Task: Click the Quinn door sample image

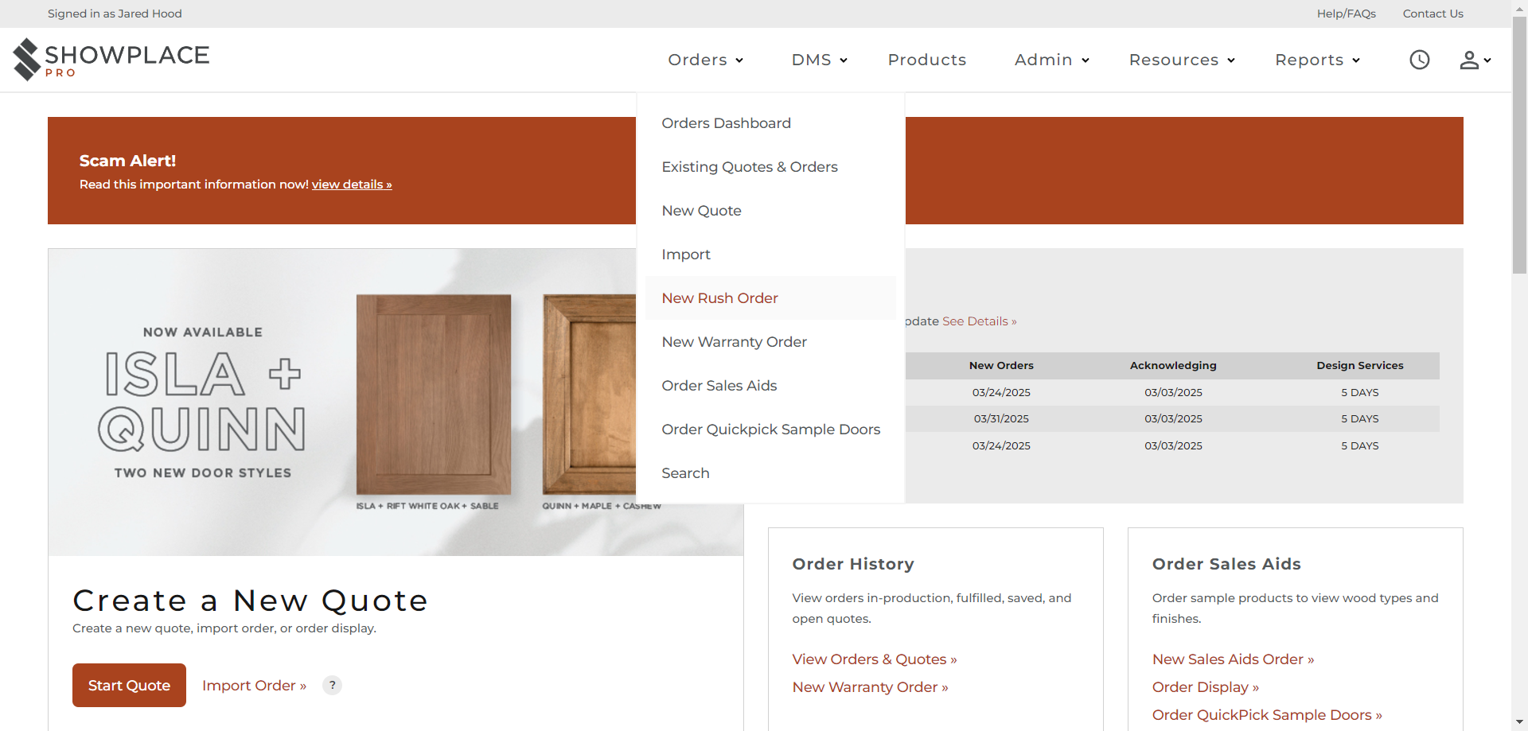Action: (x=589, y=395)
